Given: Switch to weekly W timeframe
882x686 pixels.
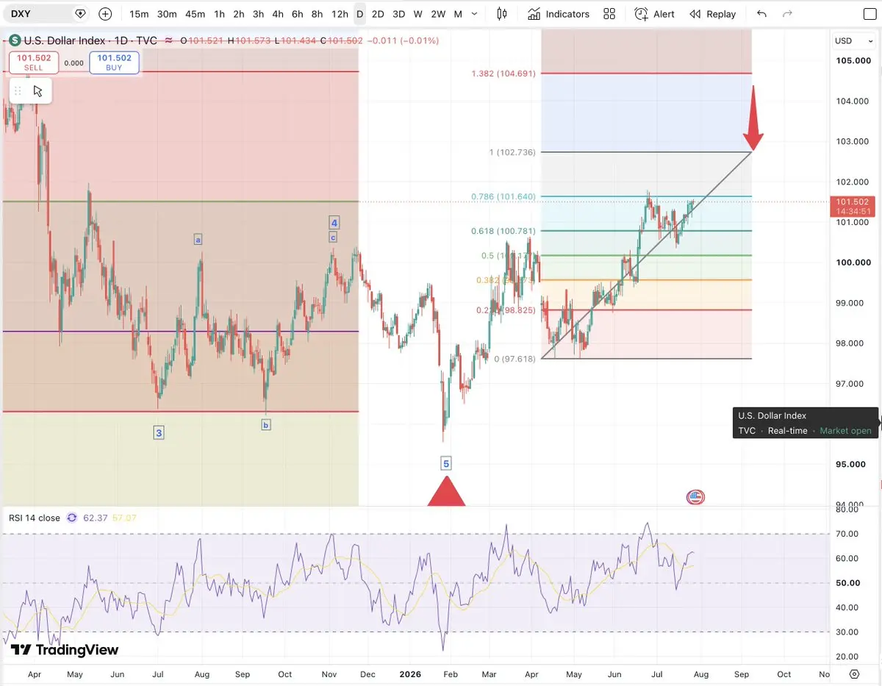Looking at the screenshot, I should (418, 14).
